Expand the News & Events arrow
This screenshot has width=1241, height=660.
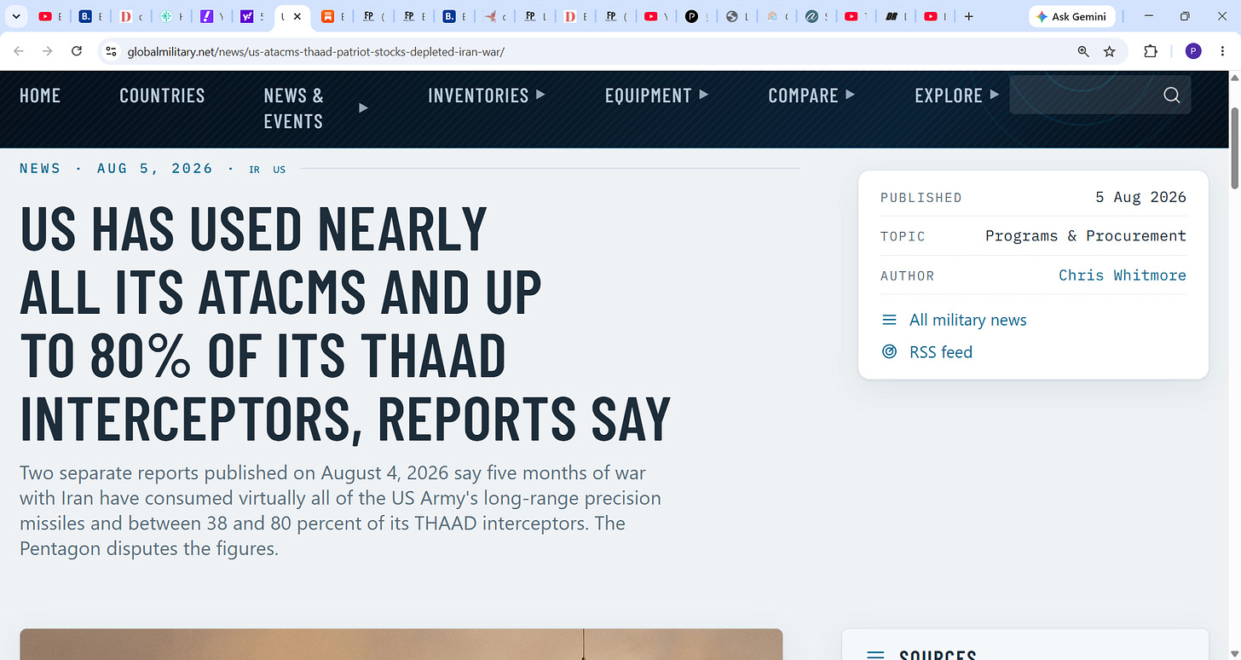coord(364,107)
